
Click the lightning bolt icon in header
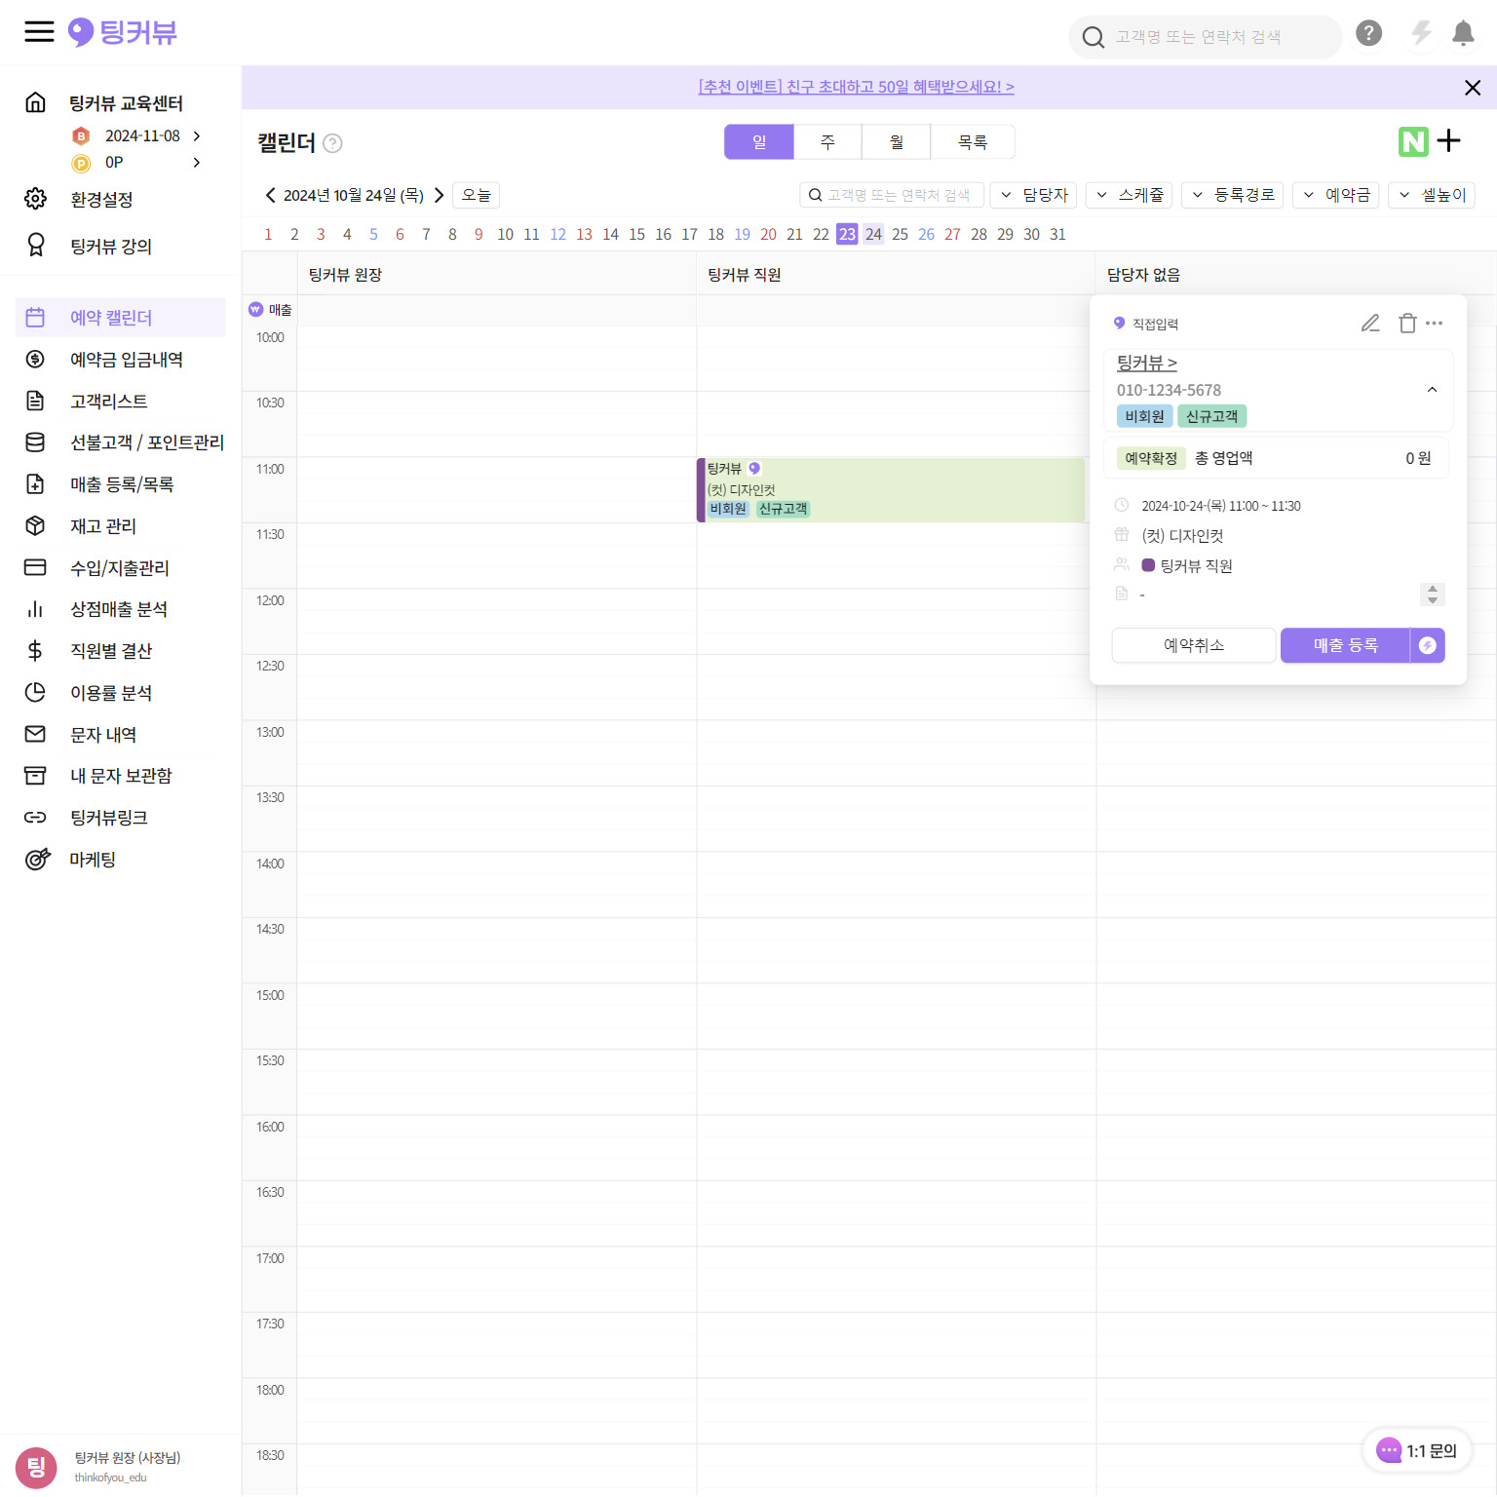(1421, 34)
